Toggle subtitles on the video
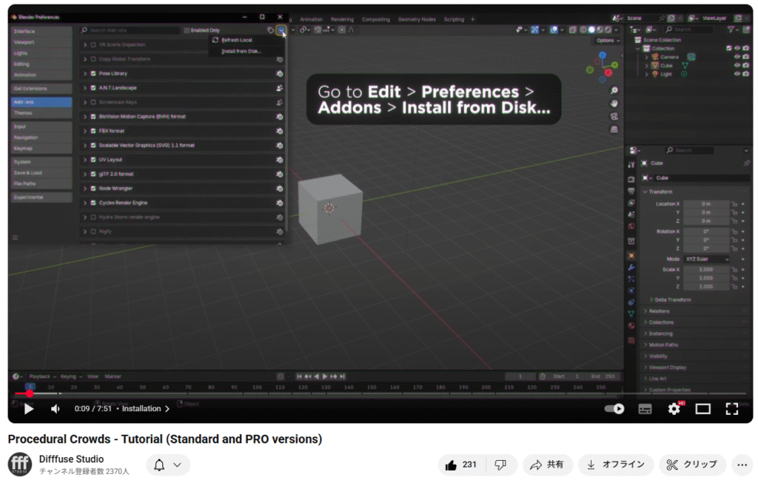 tap(645, 408)
